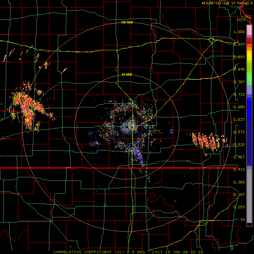254x254 pixels.
Task: Click the [CC] unit label
Action: click(241, 19)
